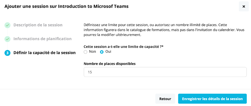Screen dimensions: 251x106
Task: Click the green checkmark beside Description de la session
Action: click(x=7, y=25)
